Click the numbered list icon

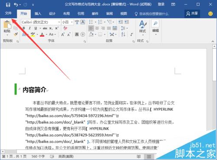[100, 22]
